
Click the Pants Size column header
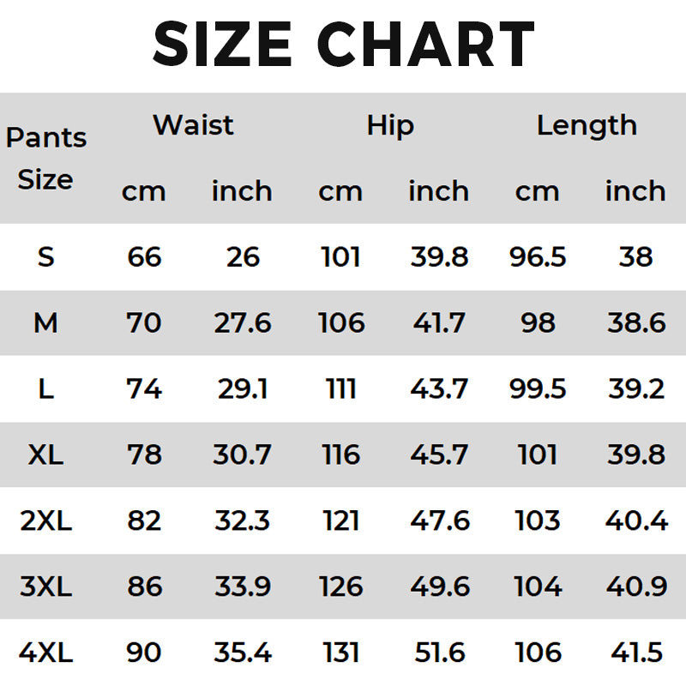coord(46,159)
